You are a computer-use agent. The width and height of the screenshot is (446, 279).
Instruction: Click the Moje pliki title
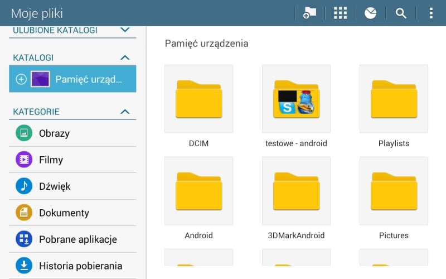click(x=37, y=13)
